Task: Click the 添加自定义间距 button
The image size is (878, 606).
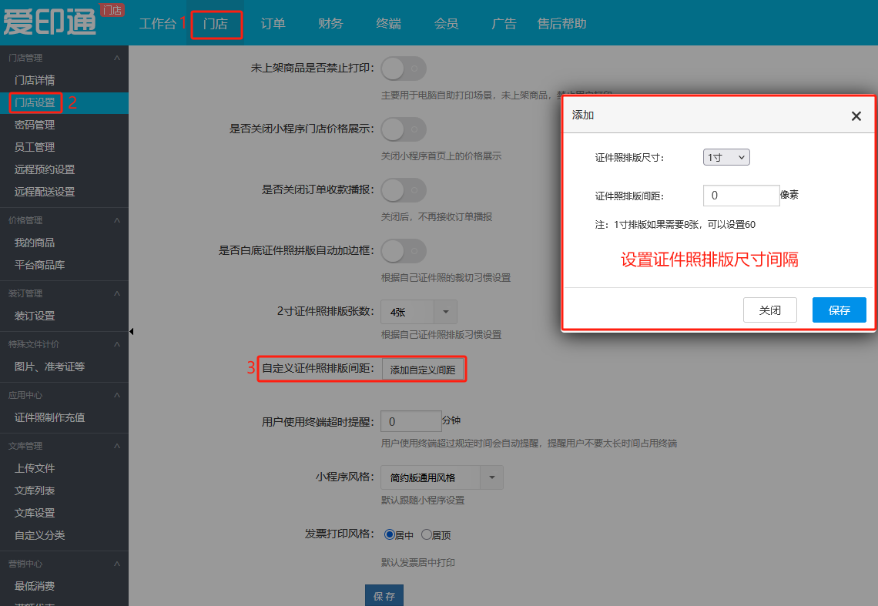Action: [423, 370]
